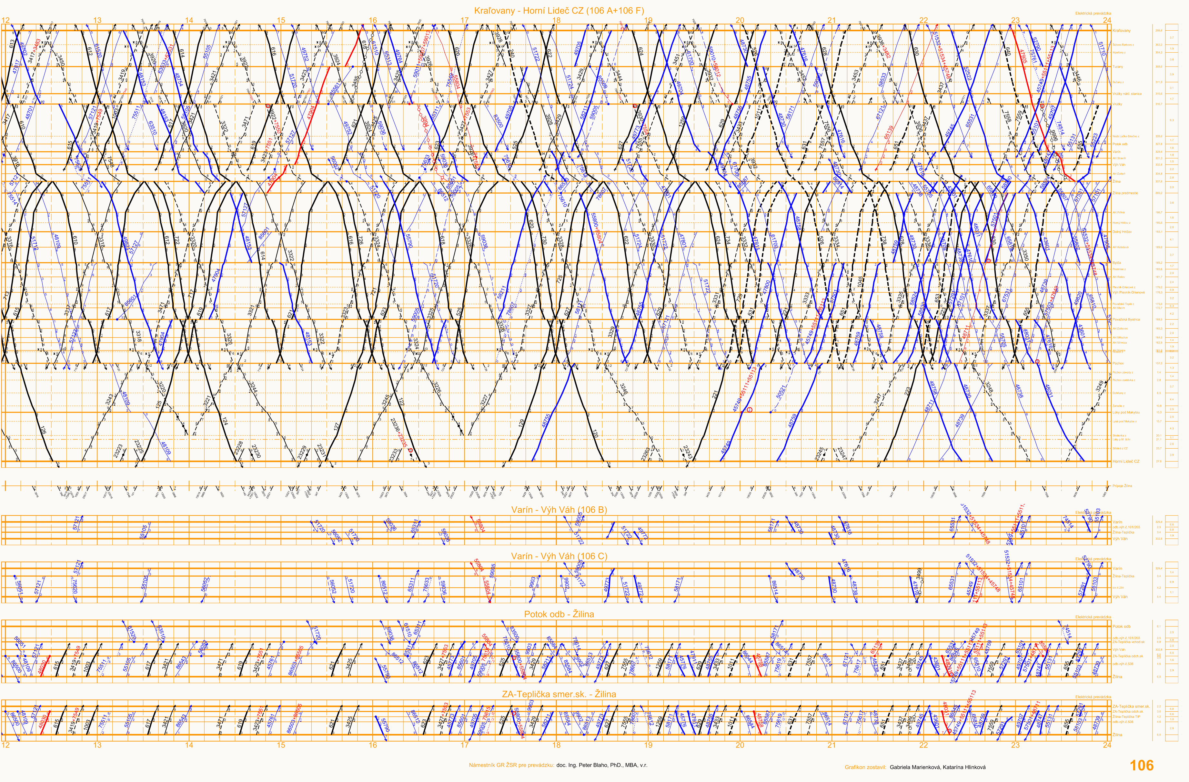Viewport: 1189px width, 782px height.
Task: Select the 'Krpeľany z' stop label
Action: pyautogui.click(x=1119, y=53)
